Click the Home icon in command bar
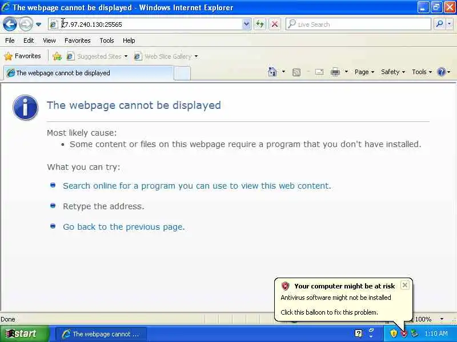This screenshot has width=457, height=342. click(272, 72)
